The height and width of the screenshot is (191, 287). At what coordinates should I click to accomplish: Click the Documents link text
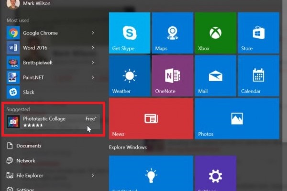pyautogui.click(x=29, y=146)
